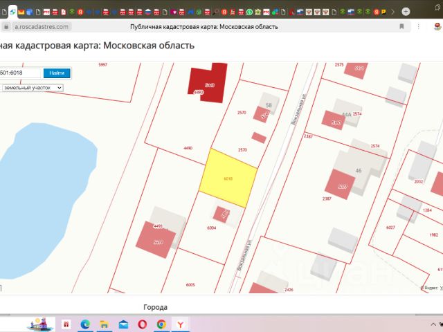This screenshot has height=332, width=443.
Task: Click the blue Найти search button
Action: (x=56, y=73)
